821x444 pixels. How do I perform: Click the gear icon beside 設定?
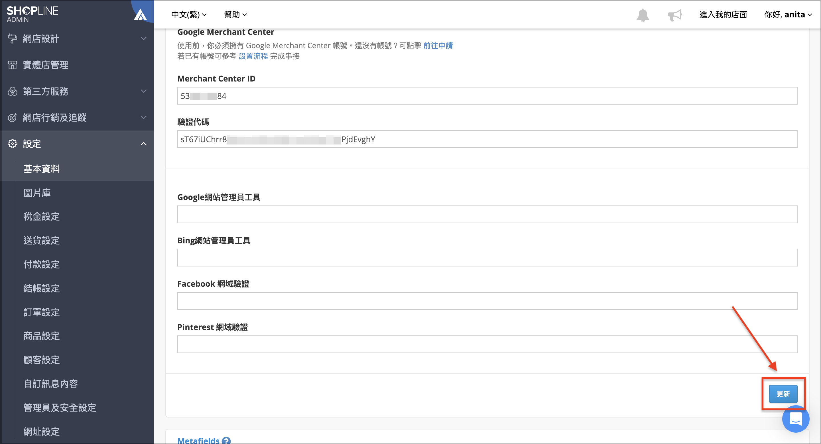click(x=13, y=144)
